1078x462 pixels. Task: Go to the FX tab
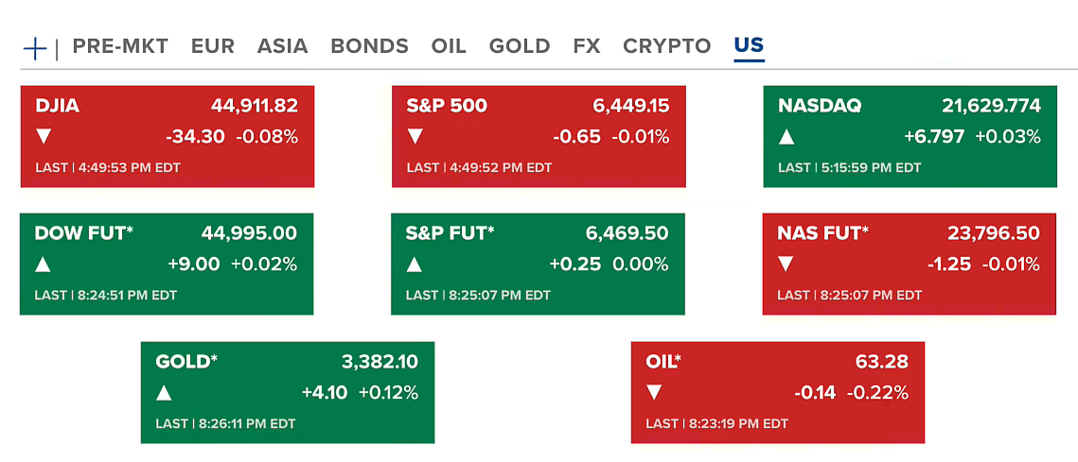(586, 46)
